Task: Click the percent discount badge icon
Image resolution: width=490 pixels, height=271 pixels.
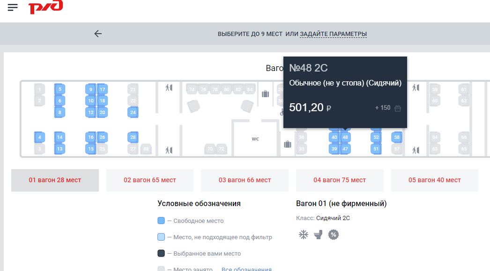Action: (333, 235)
